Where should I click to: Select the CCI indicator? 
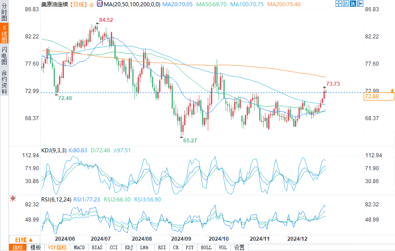pos(113,247)
